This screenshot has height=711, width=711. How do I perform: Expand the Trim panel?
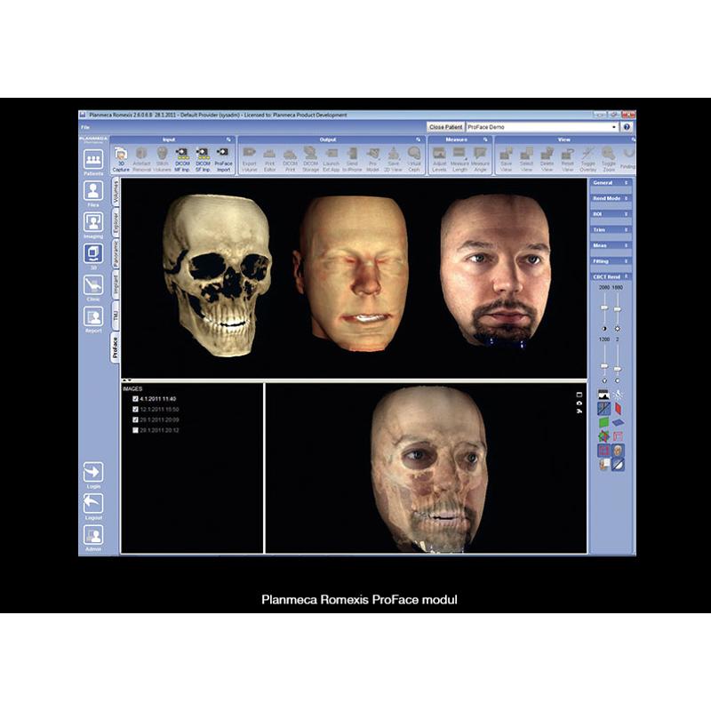(611, 230)
